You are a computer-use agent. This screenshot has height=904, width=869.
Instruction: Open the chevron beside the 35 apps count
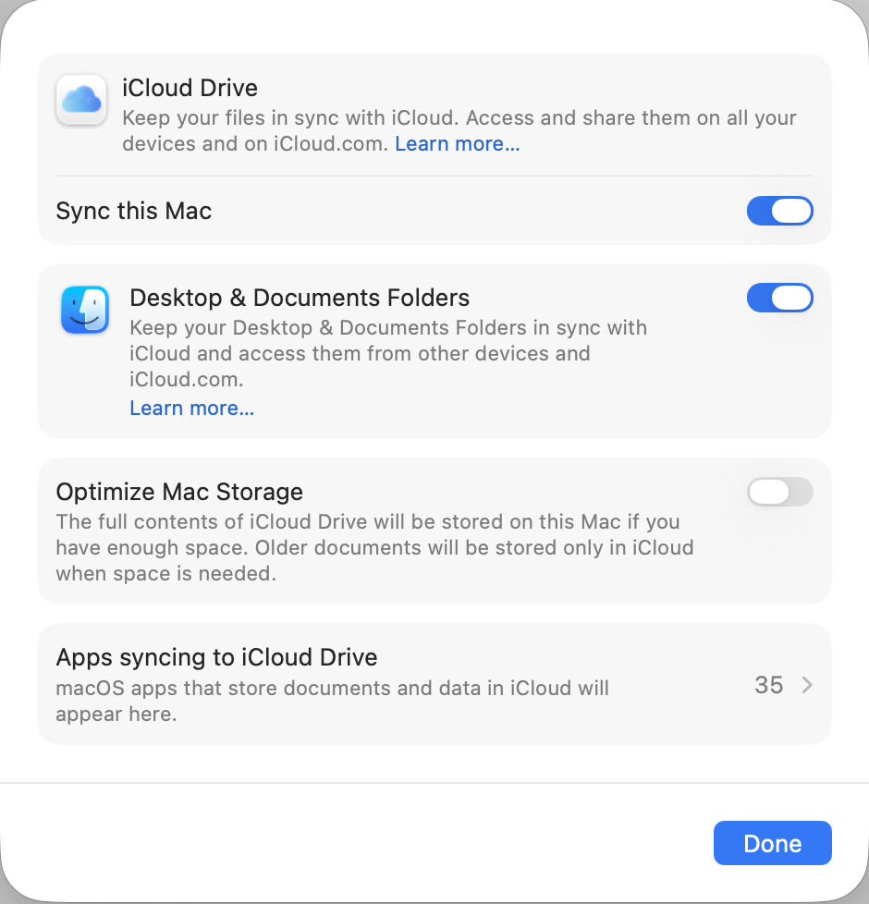[807, 685]
